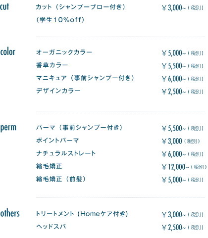Click the perm section heading
Image resolution: width=208 pixels, height=238 pixels.
pos(8,128)
